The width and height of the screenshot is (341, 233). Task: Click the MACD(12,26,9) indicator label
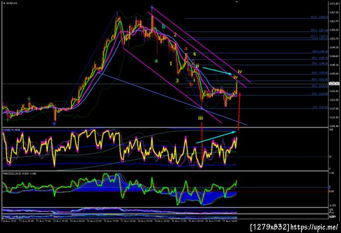(x=19, y=173)
